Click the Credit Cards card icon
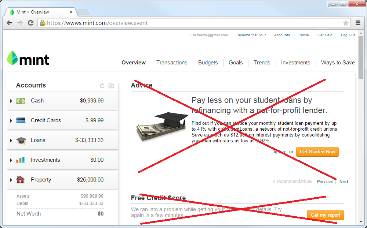The width and height of the screenshot is (367, 228). pos(21,120)
